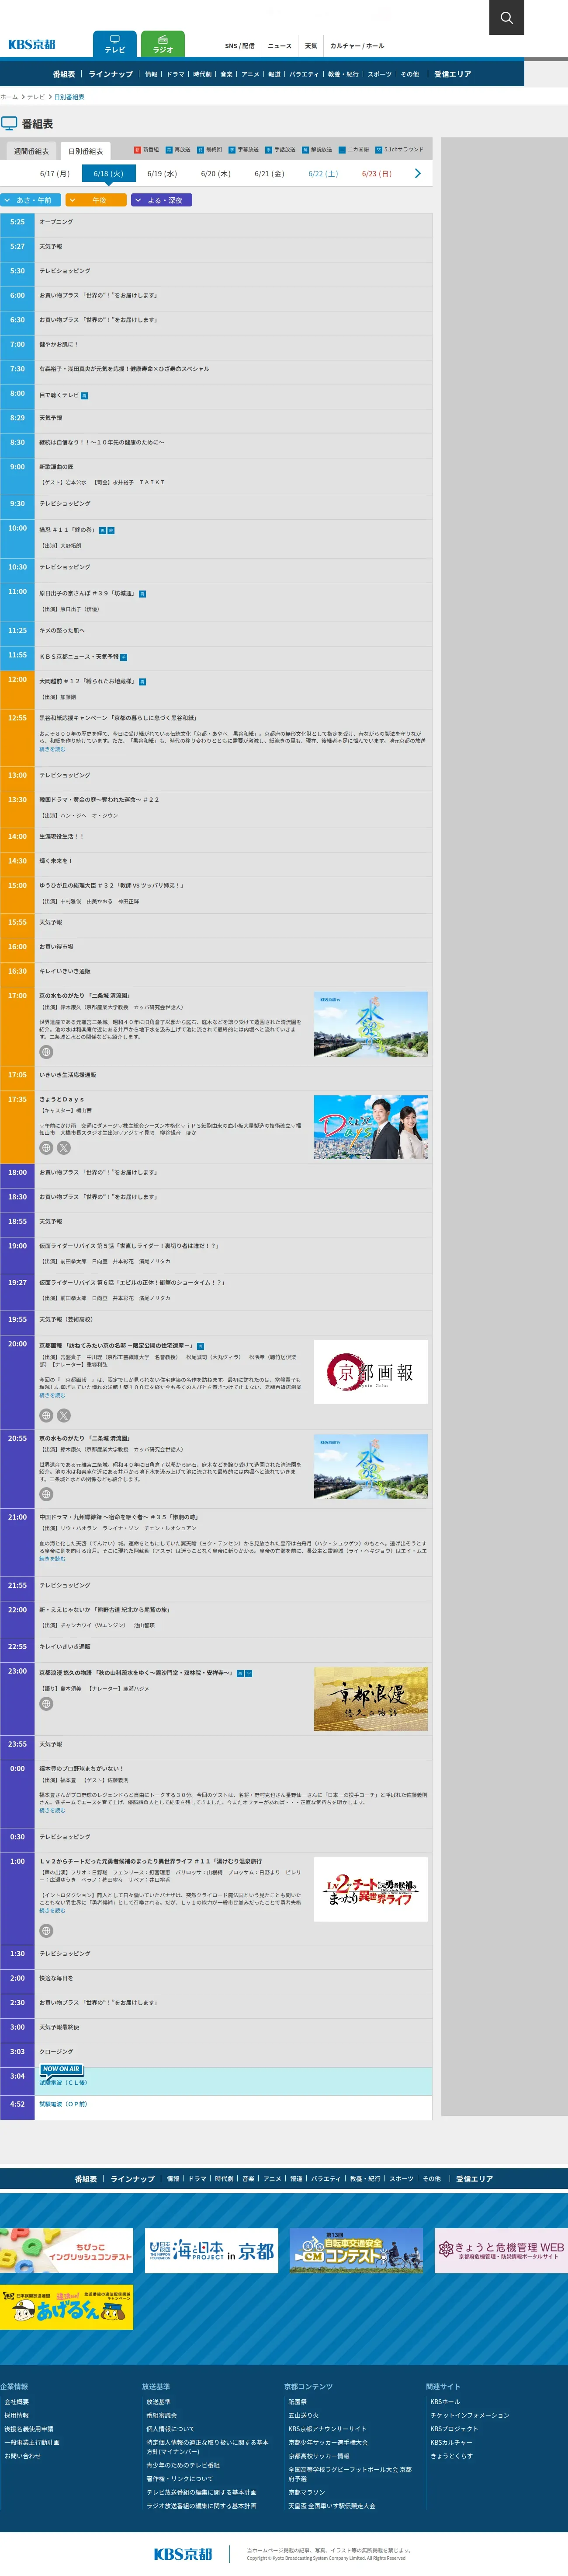The image size is (568, 2576).
Task: Open the site search magnifier icon
Action: [506, 17]
